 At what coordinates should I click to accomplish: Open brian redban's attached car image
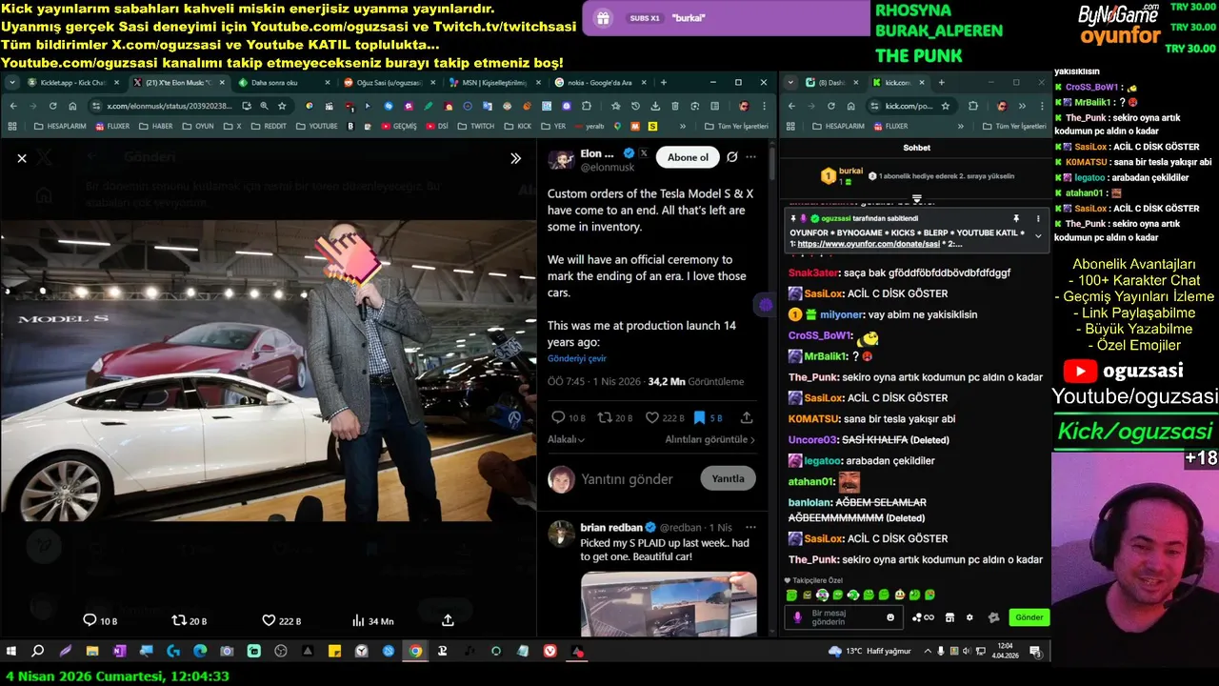(669, 603)
